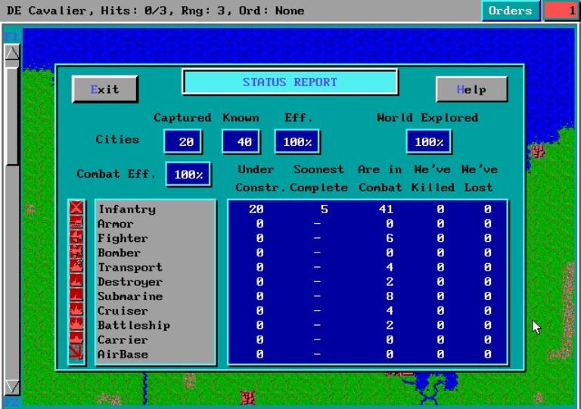This screenshot has width=581, height=409.
Task: Click the World Explored percentage box
Action: [x=428, y=141]
